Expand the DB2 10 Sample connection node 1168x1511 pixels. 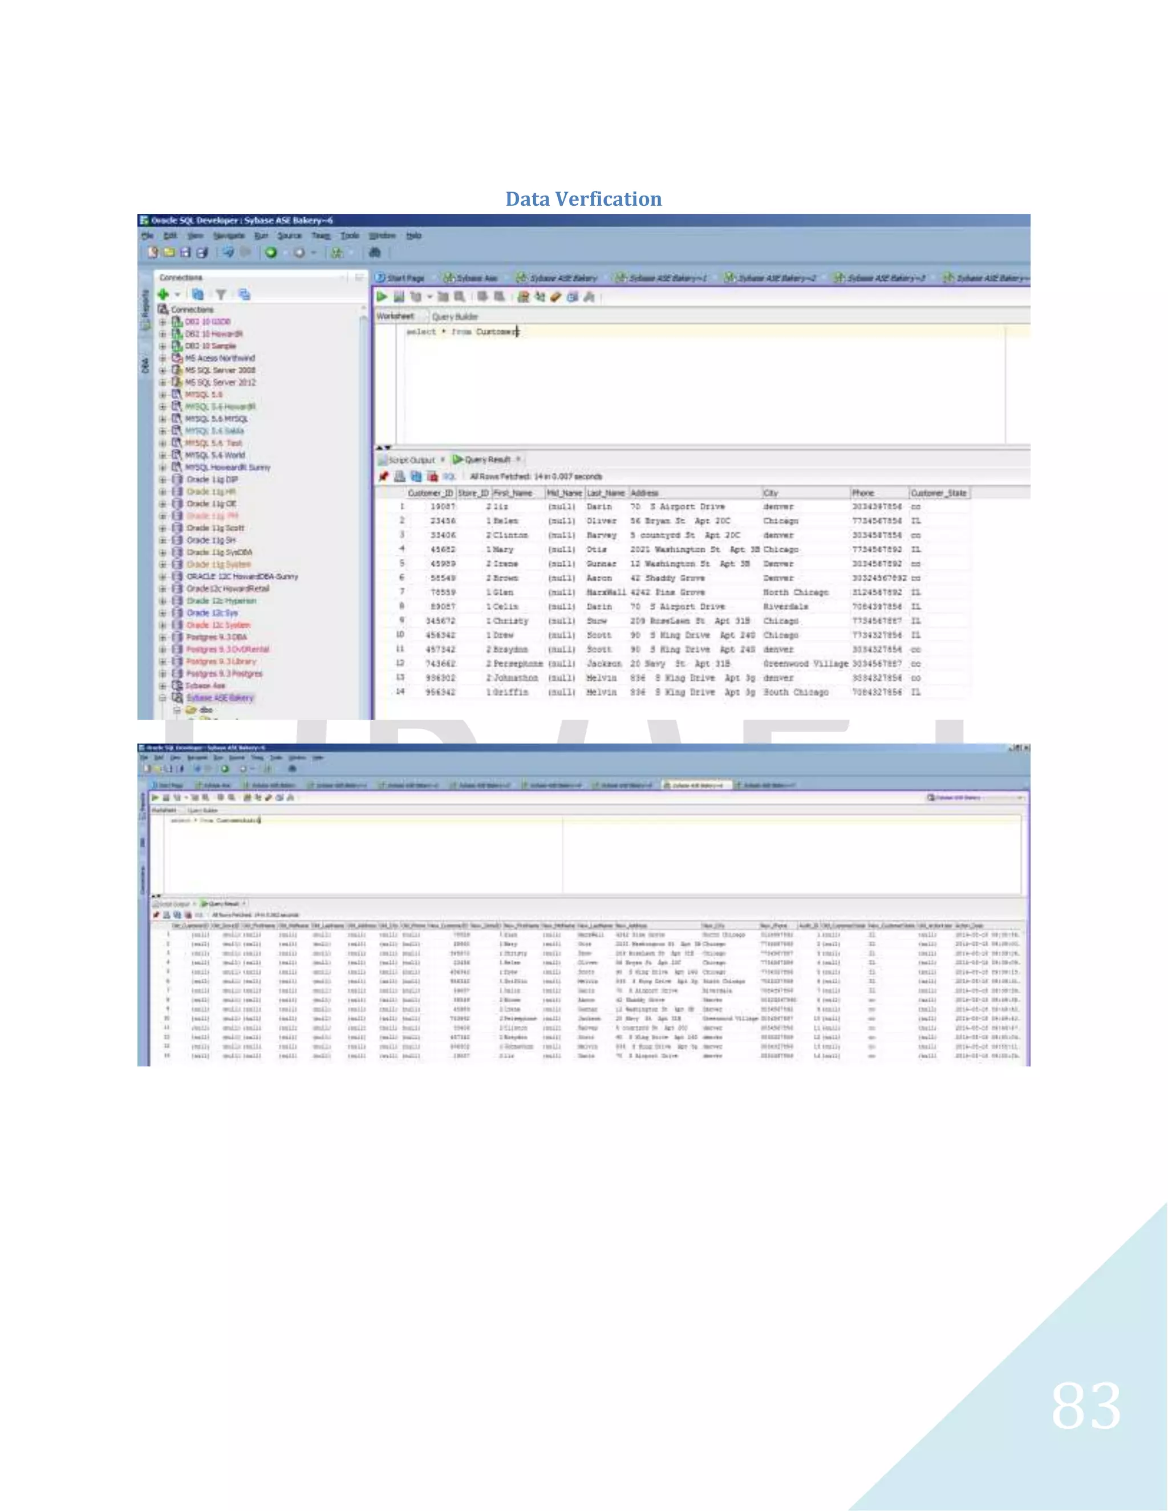tap(163, 346)
